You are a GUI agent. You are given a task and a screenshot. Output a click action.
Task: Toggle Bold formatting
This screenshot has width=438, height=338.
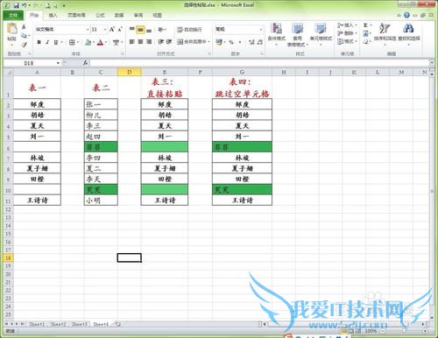pyautogui.click(x=39, y=43)
